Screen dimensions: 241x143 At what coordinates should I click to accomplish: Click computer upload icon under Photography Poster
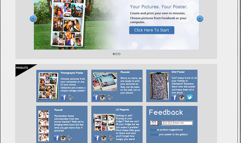(70, 97)
